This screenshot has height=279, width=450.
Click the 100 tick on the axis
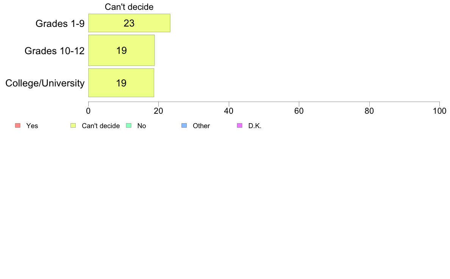click(x=439, y=111)
